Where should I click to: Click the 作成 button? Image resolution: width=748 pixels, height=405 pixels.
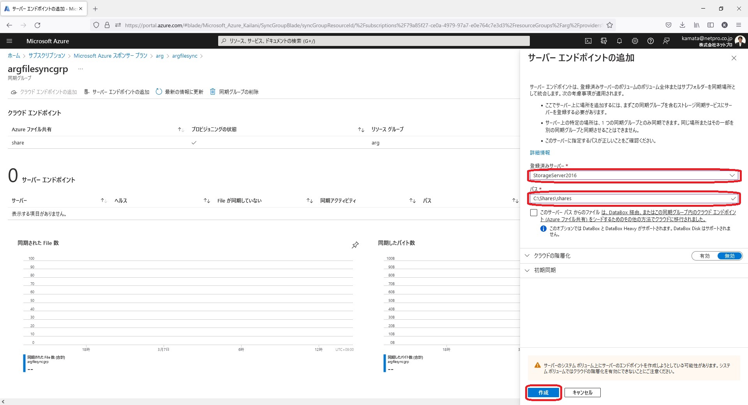click(543, 393)
